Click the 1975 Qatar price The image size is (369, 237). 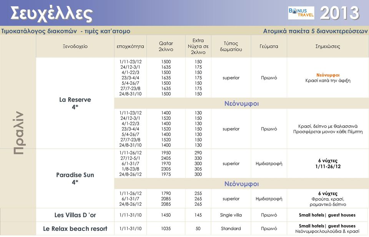tap(166, 174)
